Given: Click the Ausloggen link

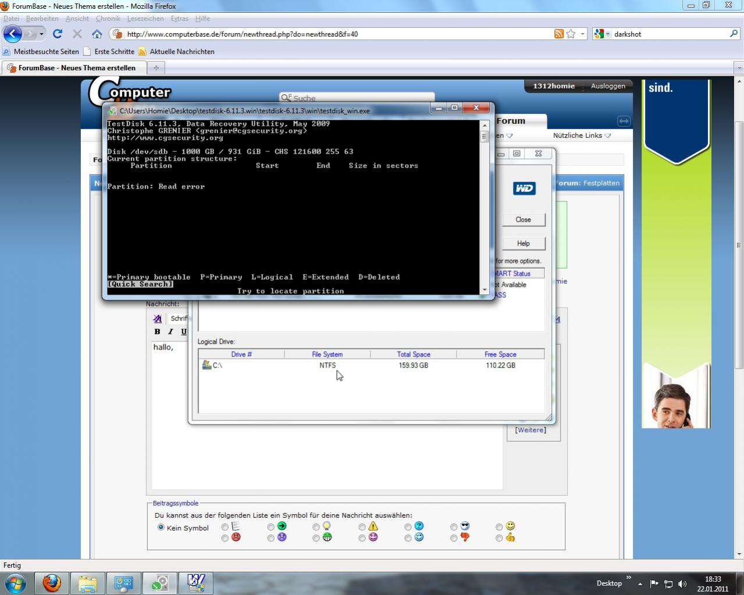Looking at the screenshot, I should pos(608,86).
